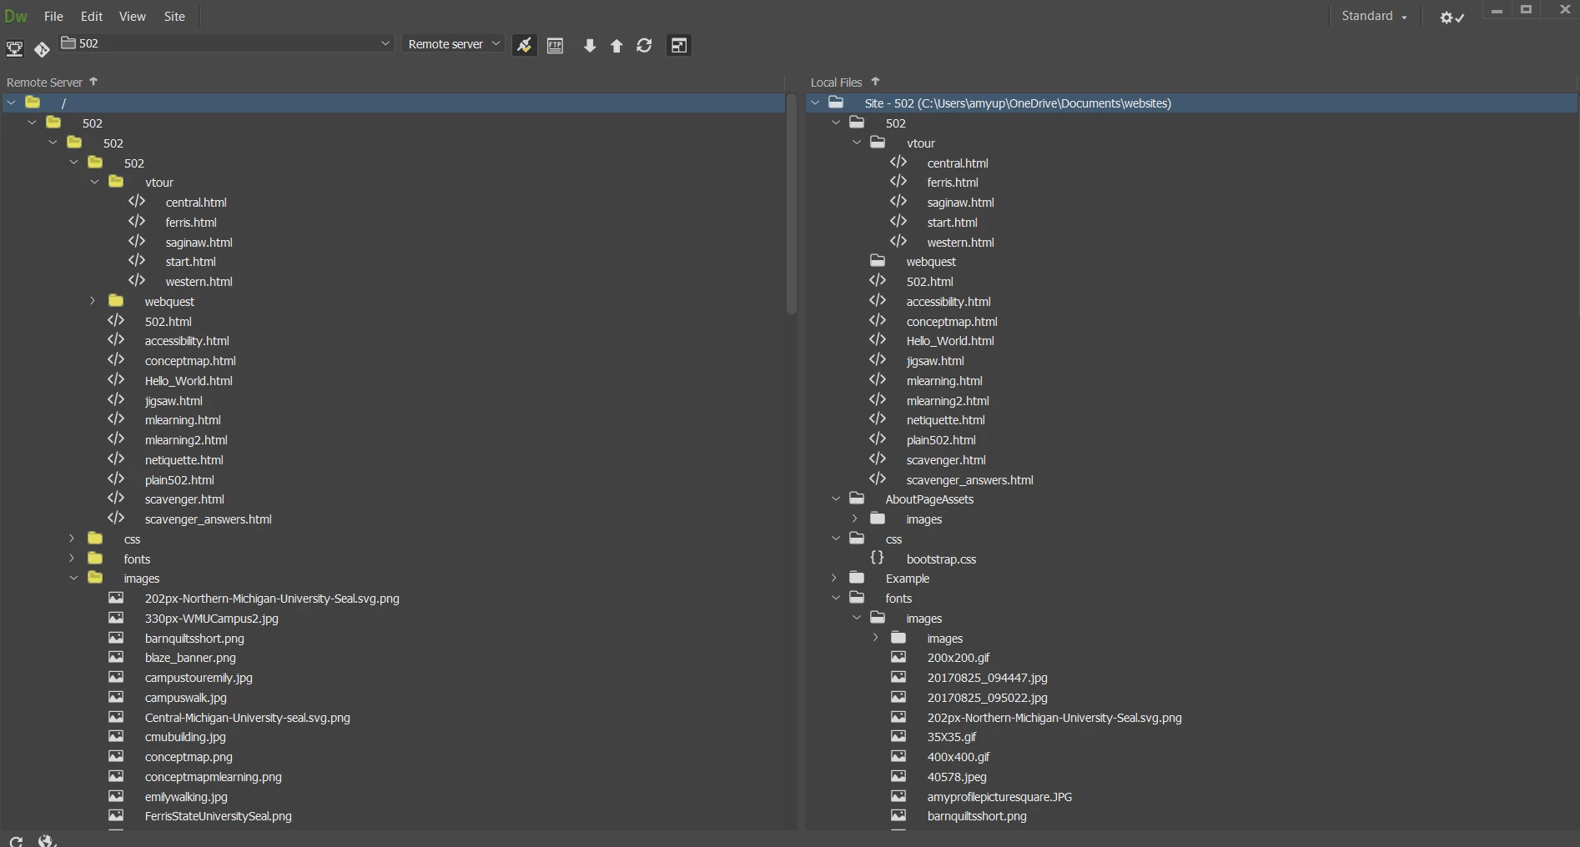Collapse the local vtour folder
Viewport: 1580px width, 847px height.
tap(856, 143)
